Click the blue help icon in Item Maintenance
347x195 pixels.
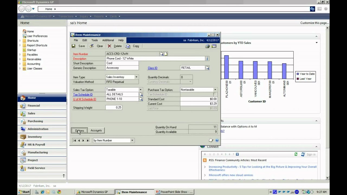click(217, 140)
